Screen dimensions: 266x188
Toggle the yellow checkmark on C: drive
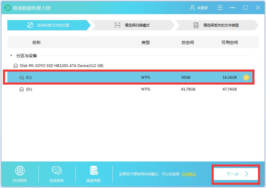coord(246,77)
